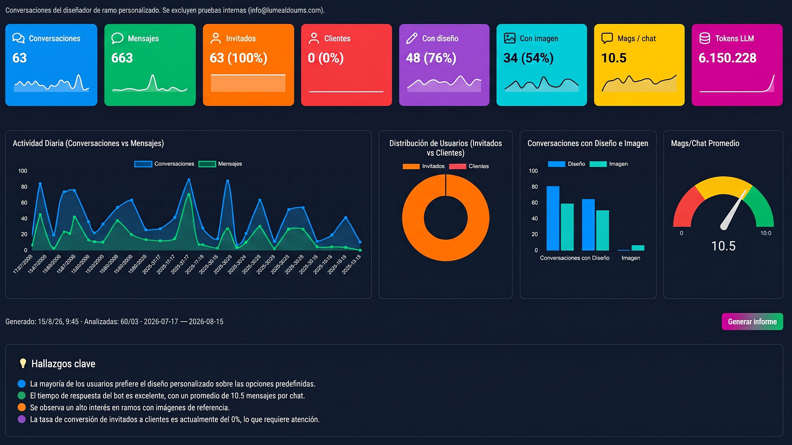This screenshot has height=445, width=792.
Task: Toggle the Clientes legend in doughnut chart
Action: (469, 166)
